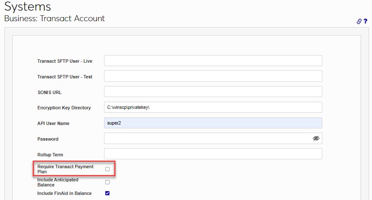Uncheck Include FinAid in Balance
This screenshot has height=200, width=372.
click(107, 193)
